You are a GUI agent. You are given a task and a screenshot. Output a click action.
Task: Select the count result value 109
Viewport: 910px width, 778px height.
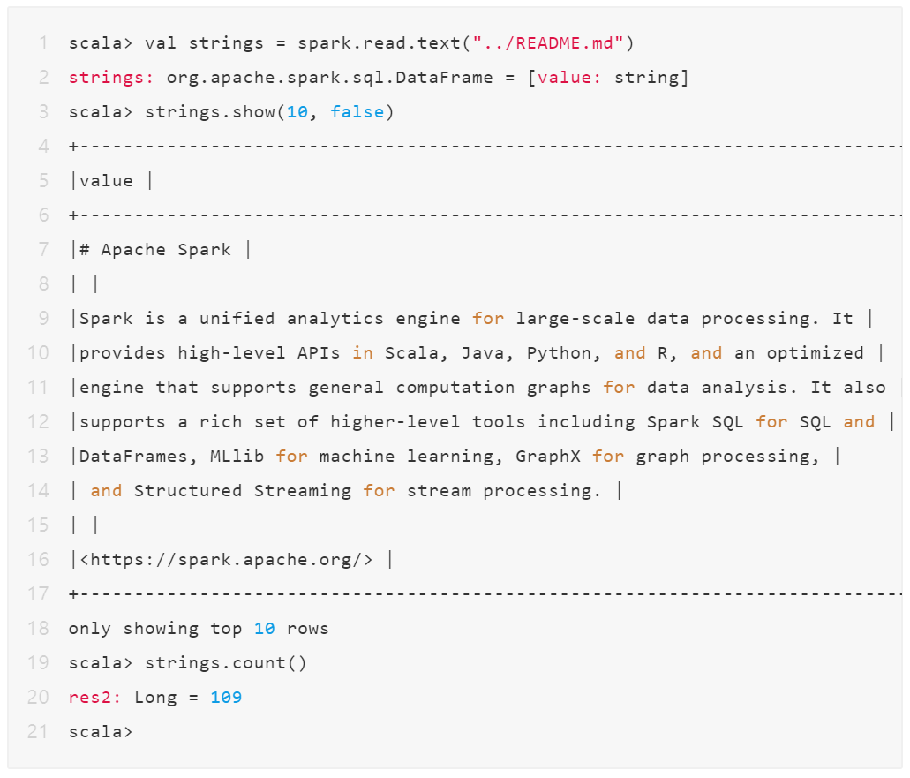(x=226, y=698)
